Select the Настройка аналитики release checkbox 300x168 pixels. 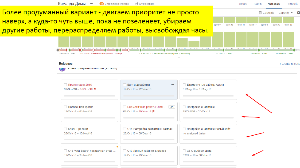click(184, 107)
